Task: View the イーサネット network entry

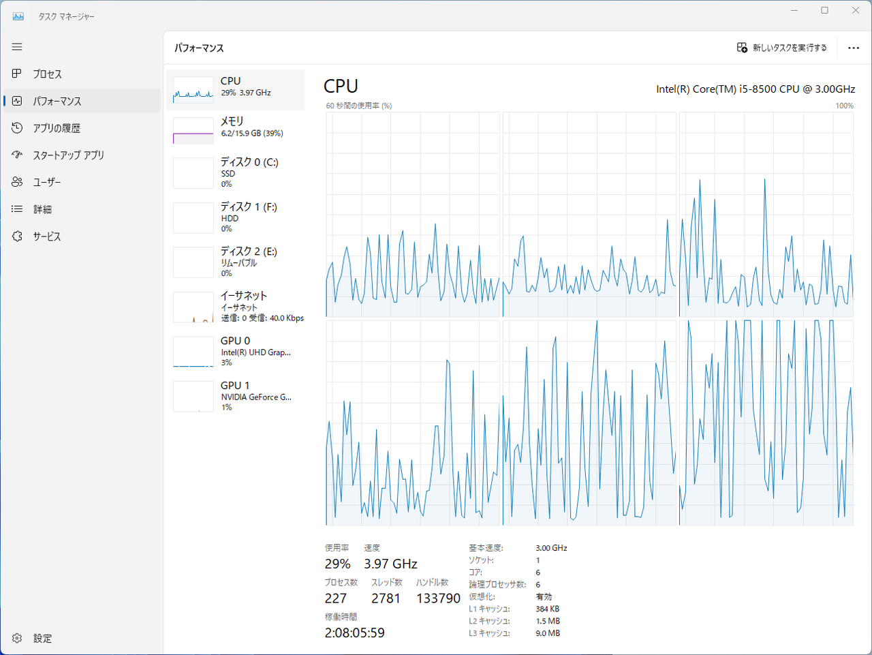Action: (x=236, y=307)
